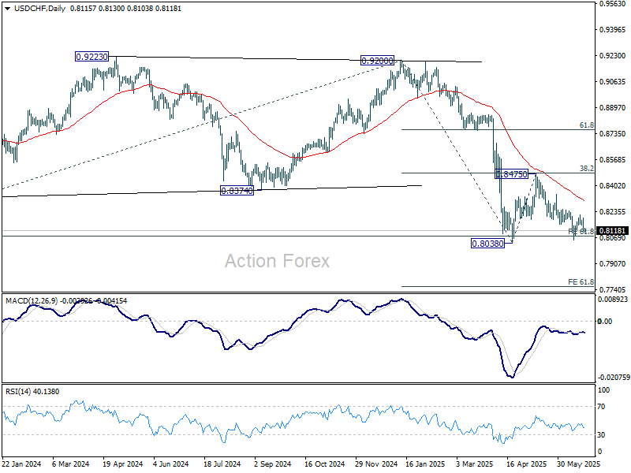Click the RSI(14) 40.1380 indicator label
631x473 pixels.
pos(32,391)
